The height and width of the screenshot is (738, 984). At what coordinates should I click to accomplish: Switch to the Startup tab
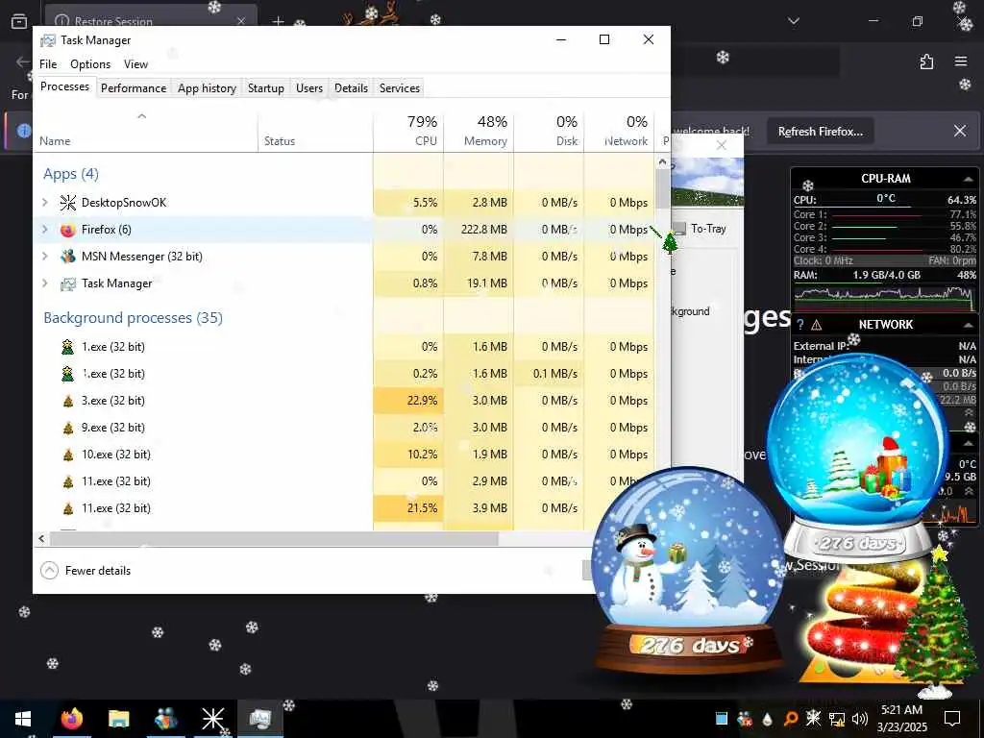(x=266, y=88)
